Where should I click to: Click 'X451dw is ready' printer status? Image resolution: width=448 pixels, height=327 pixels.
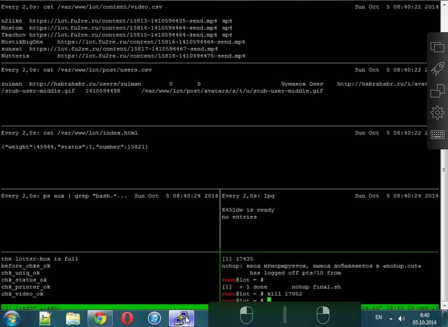click(x=248, y=210)
